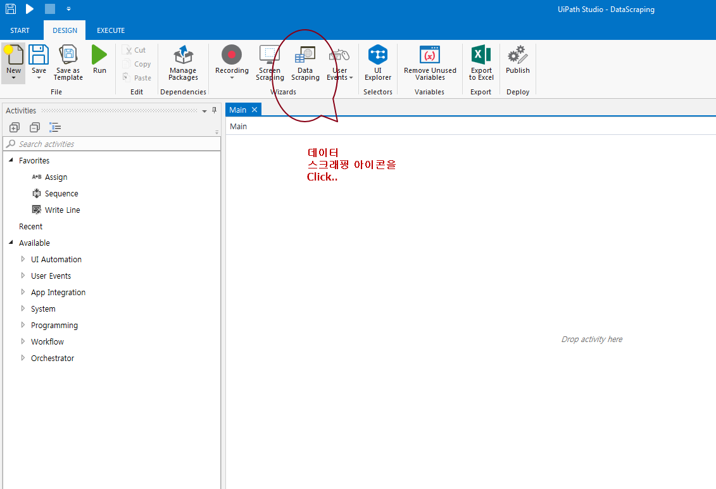
Task: Click the Save icon in ribbon
Action: point(39,55)
